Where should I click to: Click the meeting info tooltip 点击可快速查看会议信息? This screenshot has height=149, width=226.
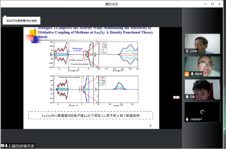[x=21, y=20]
